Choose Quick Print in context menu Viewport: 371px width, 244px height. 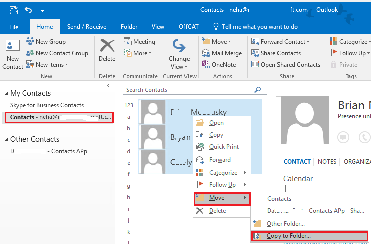[x=222, y=147]
